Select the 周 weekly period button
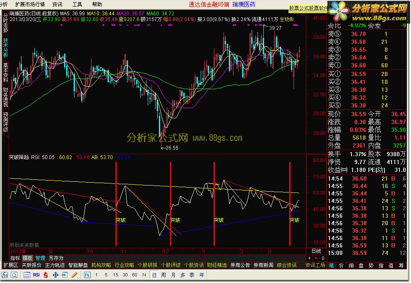411x283 pixels. pos(163,275)
